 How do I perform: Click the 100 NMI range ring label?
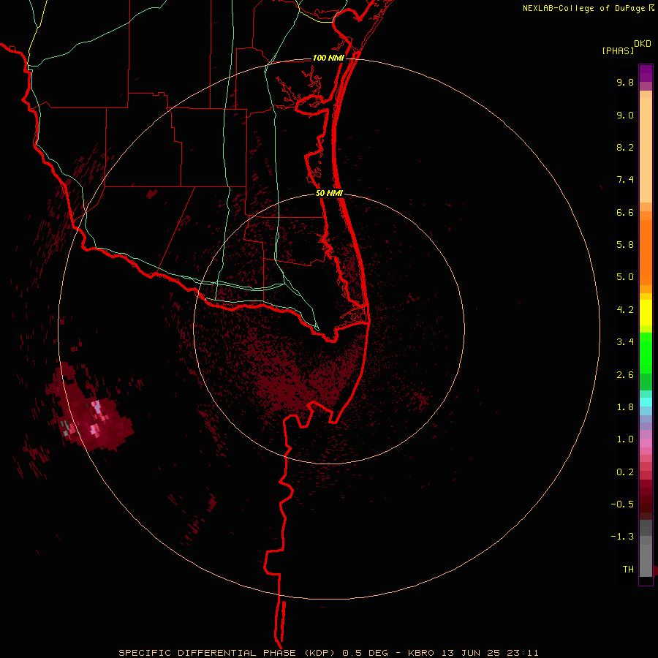pyautogui.click(x=328, y=58)
